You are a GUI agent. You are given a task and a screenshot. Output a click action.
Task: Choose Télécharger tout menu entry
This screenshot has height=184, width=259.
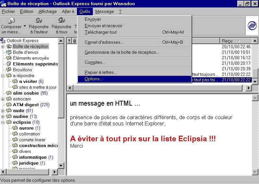[134, 32]
